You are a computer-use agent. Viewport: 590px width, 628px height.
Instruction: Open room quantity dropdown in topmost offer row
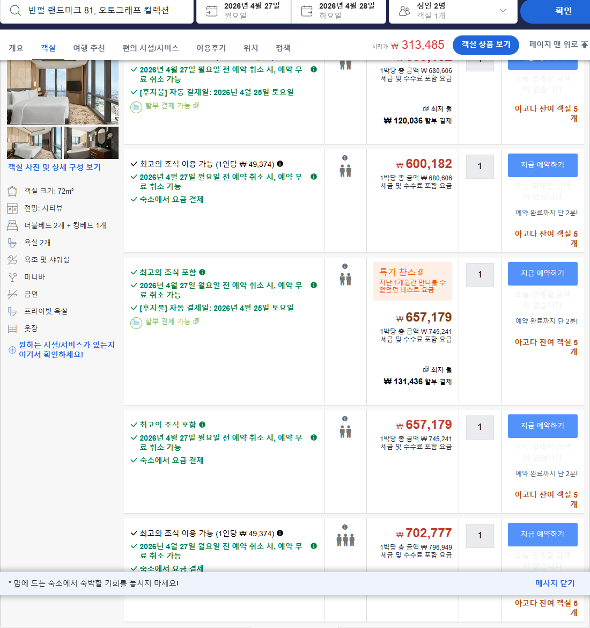pos(480,65)
